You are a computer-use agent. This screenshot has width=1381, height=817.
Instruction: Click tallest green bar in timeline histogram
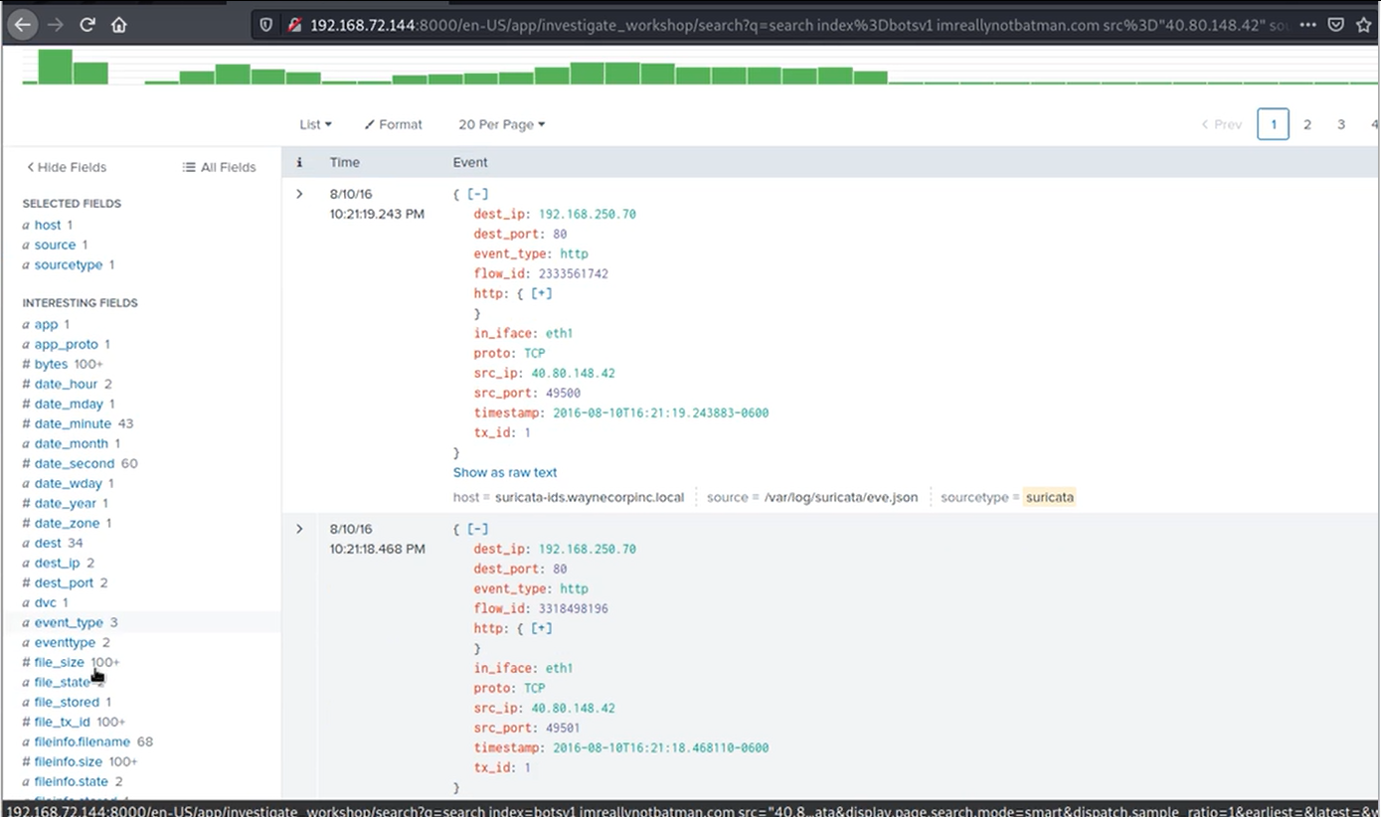tap(56, 67)
